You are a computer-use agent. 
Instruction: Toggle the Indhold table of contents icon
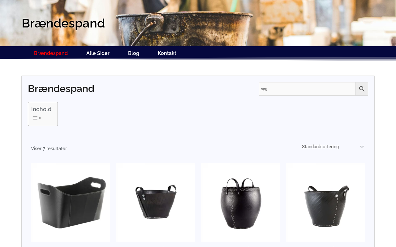(x=37, y=118)
